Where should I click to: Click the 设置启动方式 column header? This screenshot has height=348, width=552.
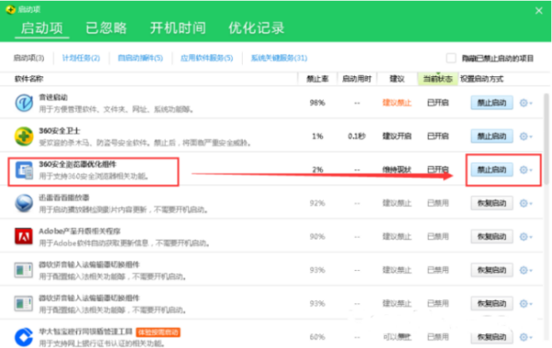coord(481,79)
